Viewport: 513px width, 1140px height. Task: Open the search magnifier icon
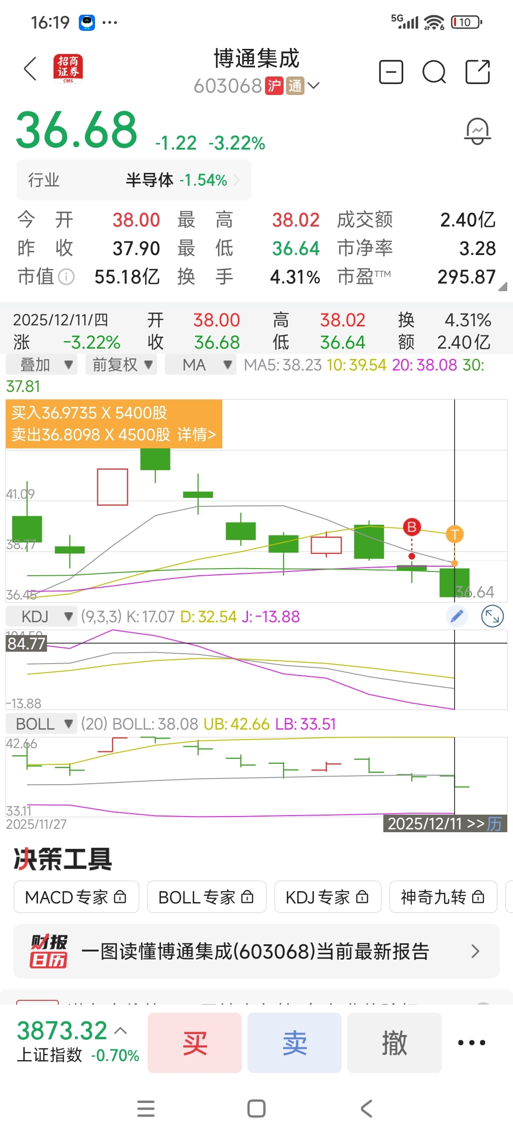pyautogui.click(x=434, y=72)
